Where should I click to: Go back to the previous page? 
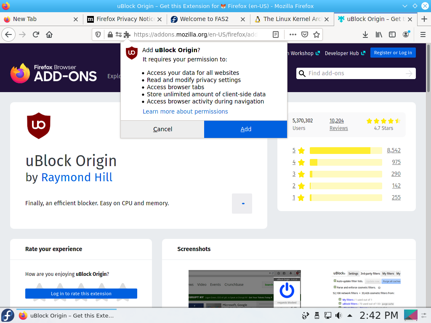pos(8,34)
